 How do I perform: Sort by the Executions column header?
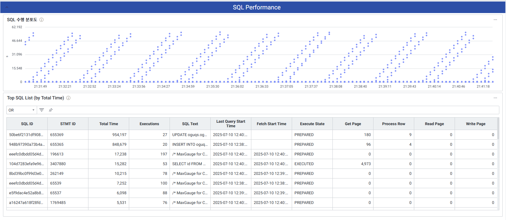click(149, 124)
